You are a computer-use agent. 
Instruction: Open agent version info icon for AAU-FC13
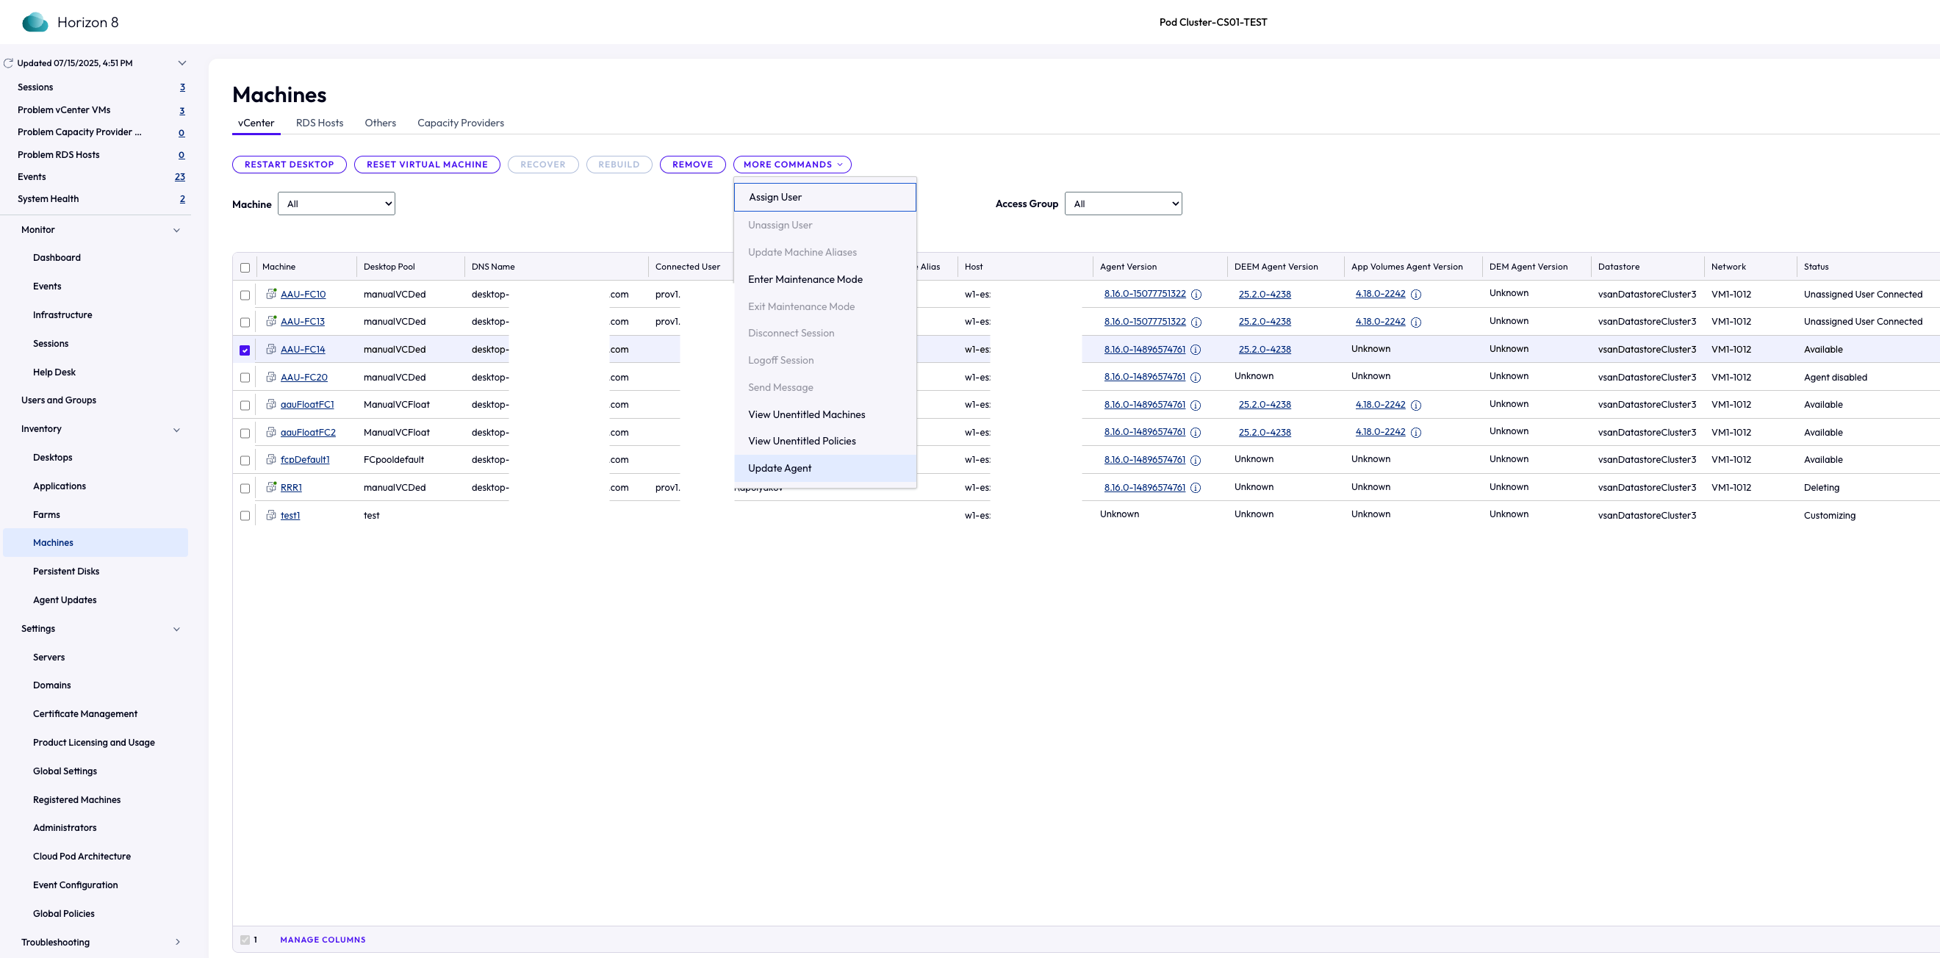pos(1196,323)
